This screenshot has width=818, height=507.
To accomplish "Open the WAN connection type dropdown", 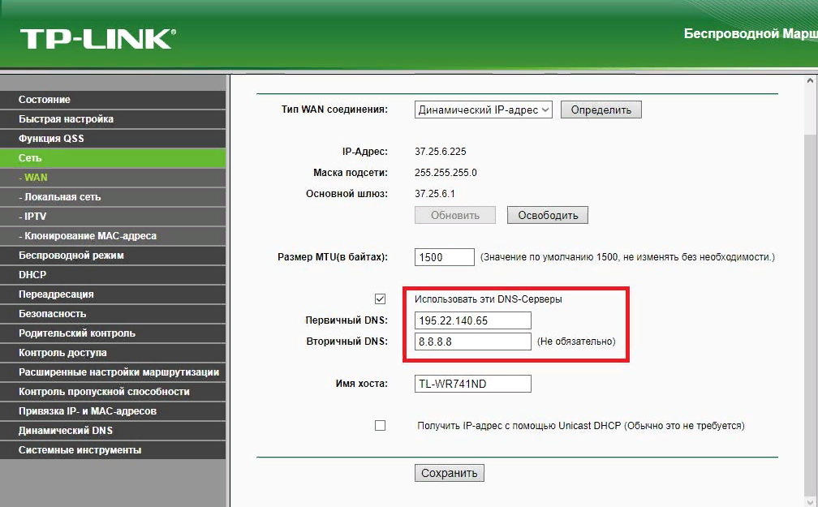I will tap(484, 110).
